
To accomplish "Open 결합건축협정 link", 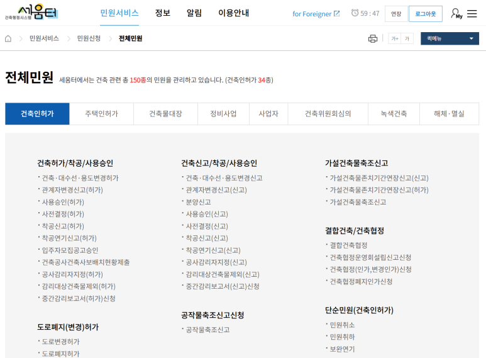I will (x=348, y=245).
